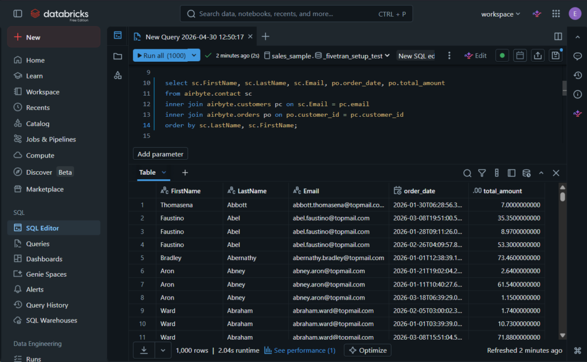
Task: Toggle the split editor layout icon
Action: click(x=558, y=36)
